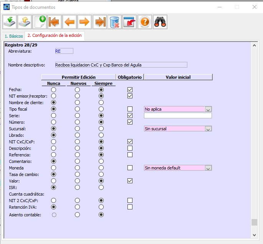The width and height of the screenshot is (263, 244).
Task: Toggle the NIT CxC/CxP obligatorio checkbox
Action: pyautogui.click(x=130, y=142)
